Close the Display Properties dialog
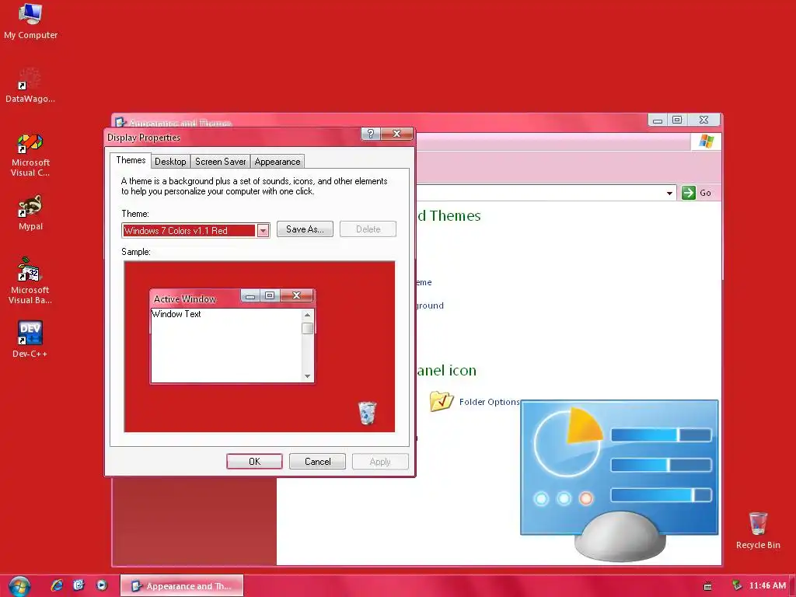The height and width of the screenshot is (597, 796). [397, 134]
